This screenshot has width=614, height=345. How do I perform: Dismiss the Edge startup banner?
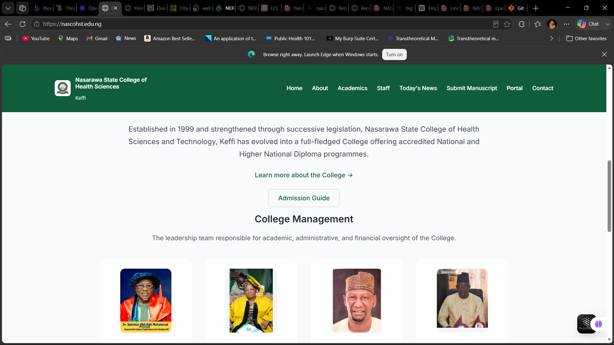coord(604,55)
